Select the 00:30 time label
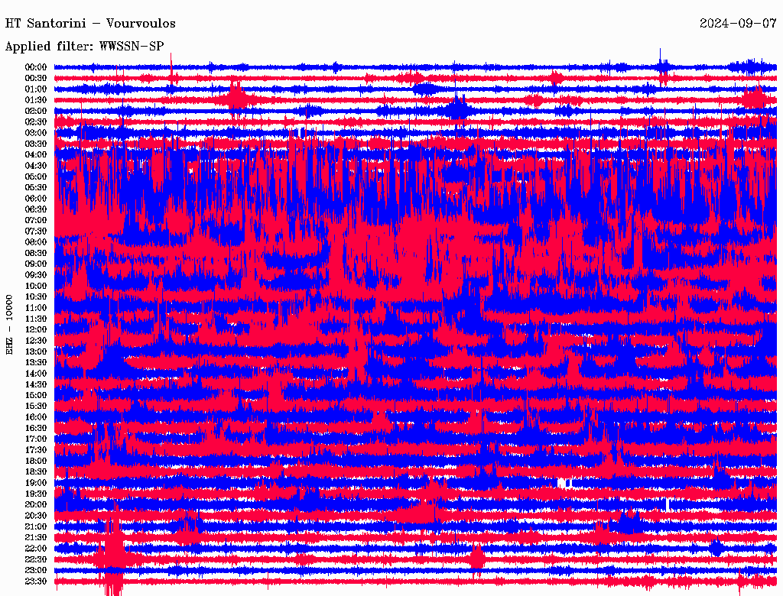The height and width of the screenshot is (596, 783). tap(36, 78)
